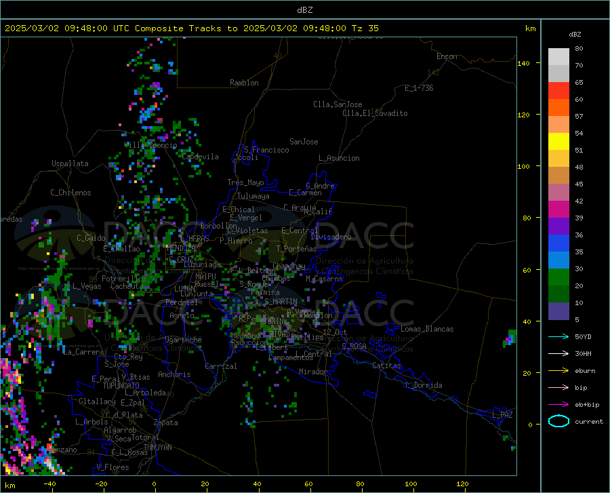
Task: Click the Carrizal label
Action: (221, 366)
